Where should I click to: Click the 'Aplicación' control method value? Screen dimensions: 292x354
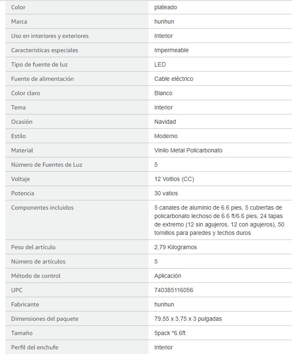pos(167,276)
